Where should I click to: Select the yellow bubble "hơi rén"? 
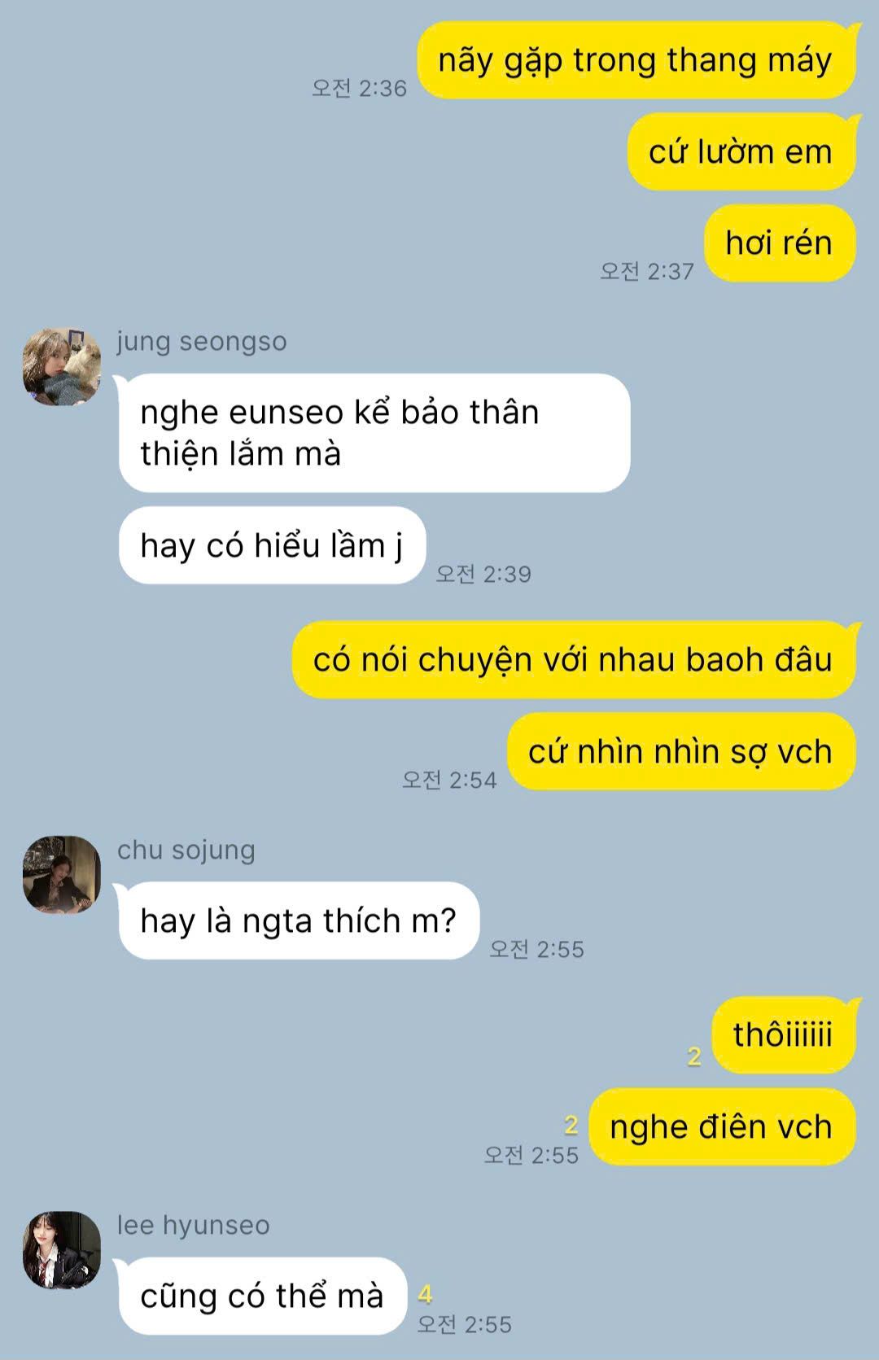780,243
